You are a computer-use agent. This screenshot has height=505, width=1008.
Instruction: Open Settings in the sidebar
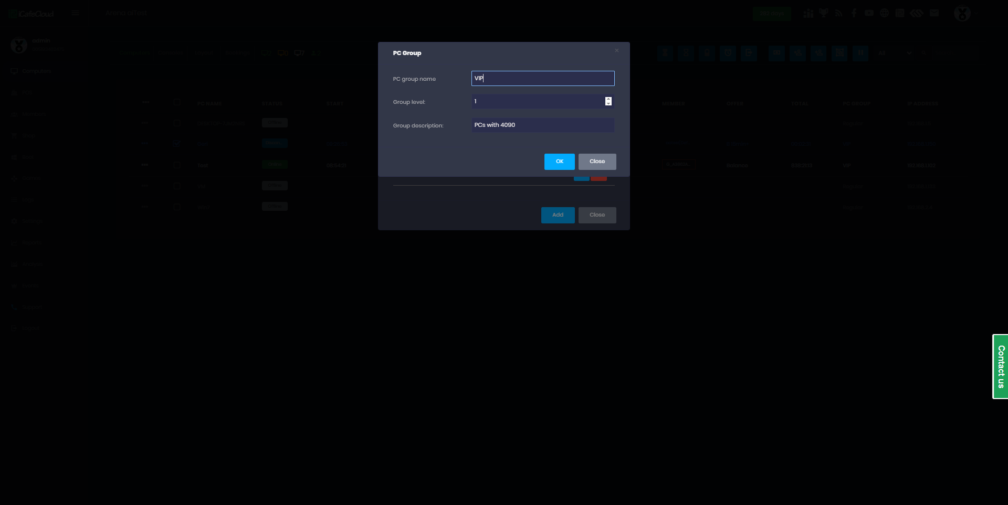[27, 221]
